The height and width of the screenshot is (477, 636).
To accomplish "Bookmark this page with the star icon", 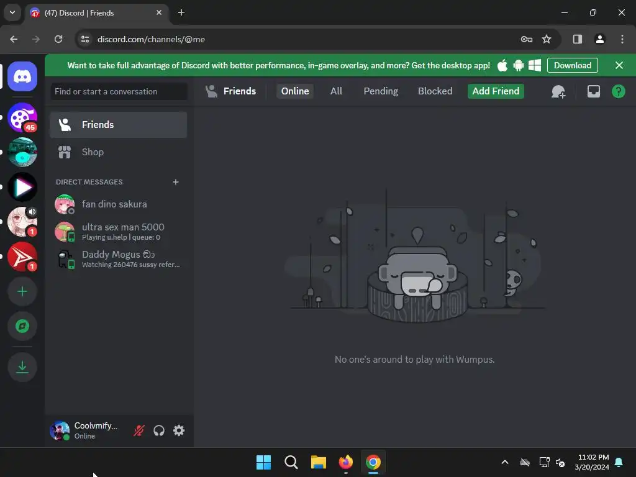I will point(547,39).
